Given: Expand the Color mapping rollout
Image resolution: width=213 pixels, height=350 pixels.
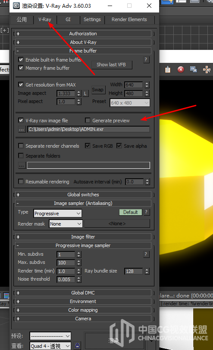Looking at the screenshot, I should (83, 310).
